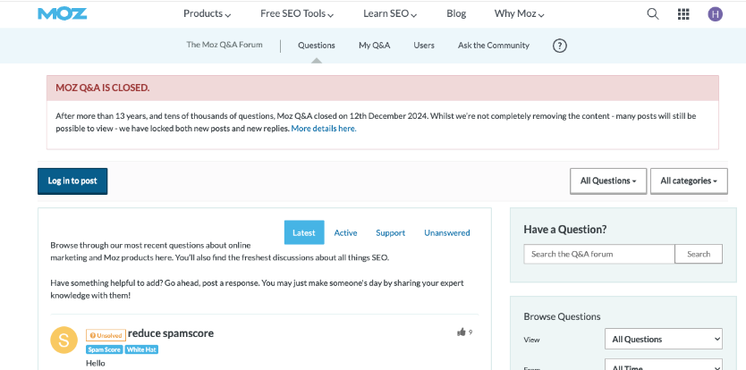This screenshot has width=746, height=370.
Task: Click the thumbs up icon on post
Action: [462, 332]
